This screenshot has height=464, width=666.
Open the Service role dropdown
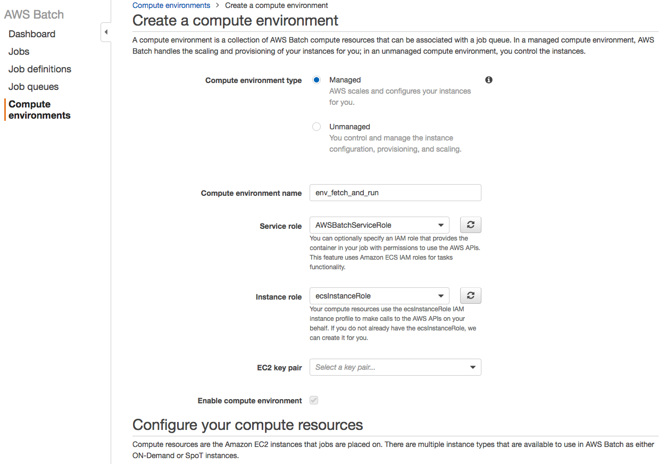[379, 225]
